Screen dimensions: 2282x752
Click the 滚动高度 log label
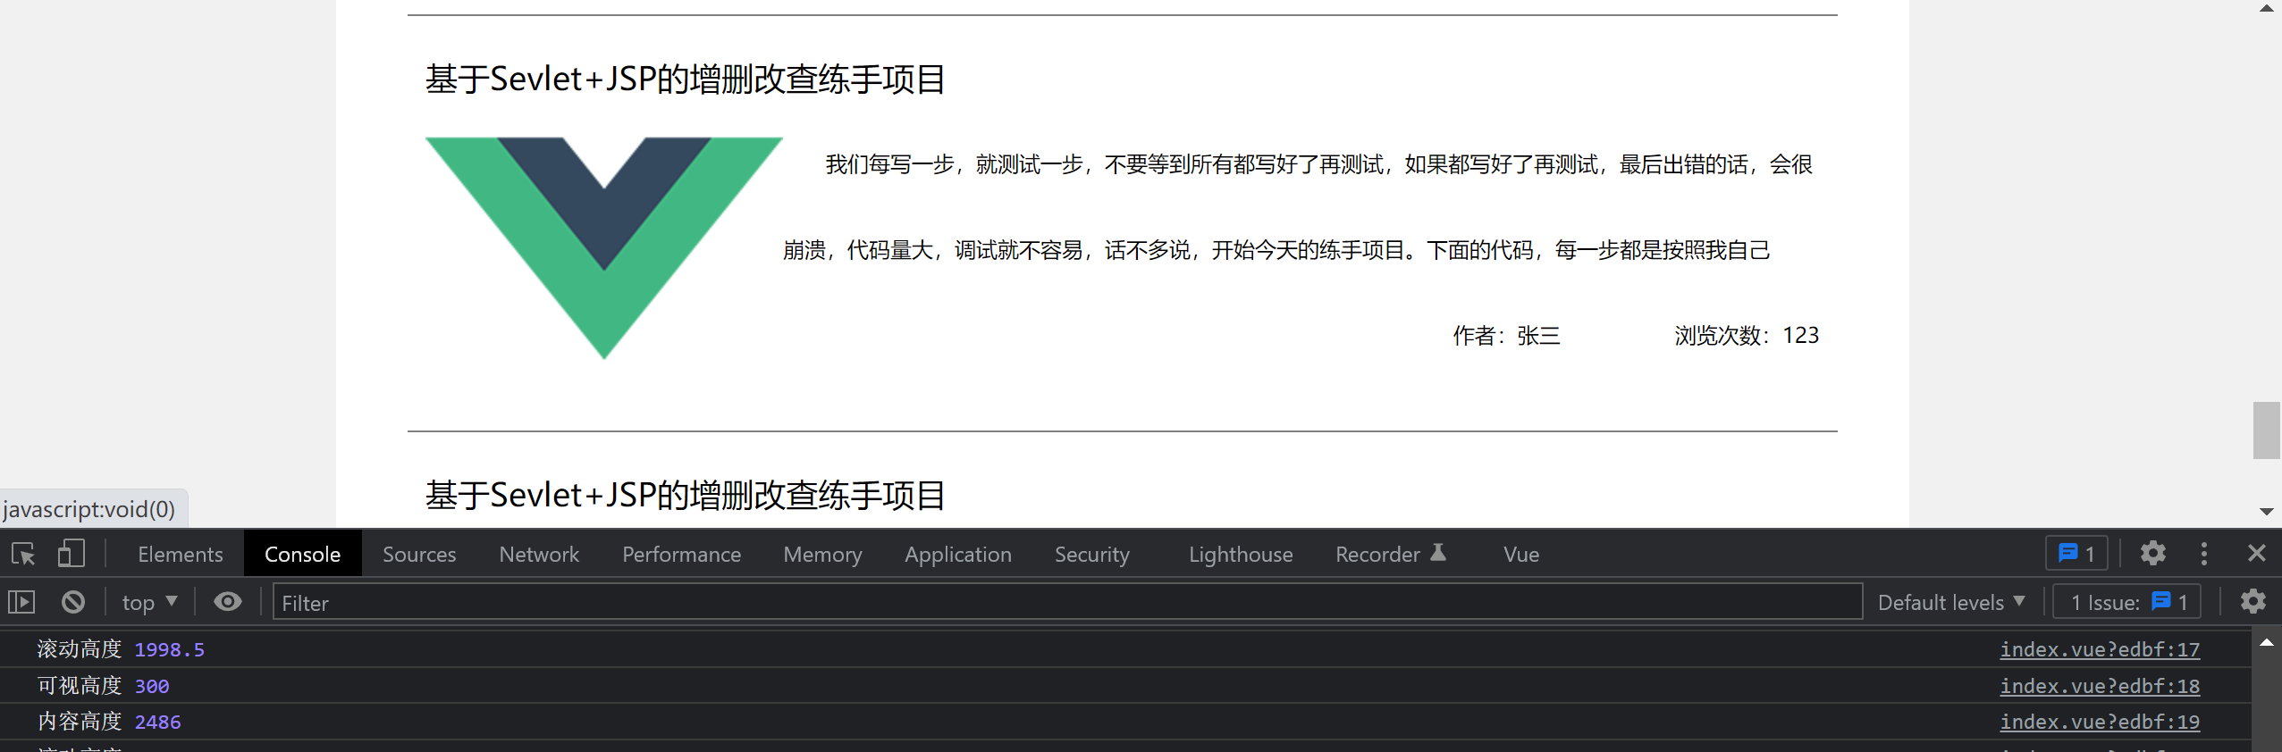(80, 649)
